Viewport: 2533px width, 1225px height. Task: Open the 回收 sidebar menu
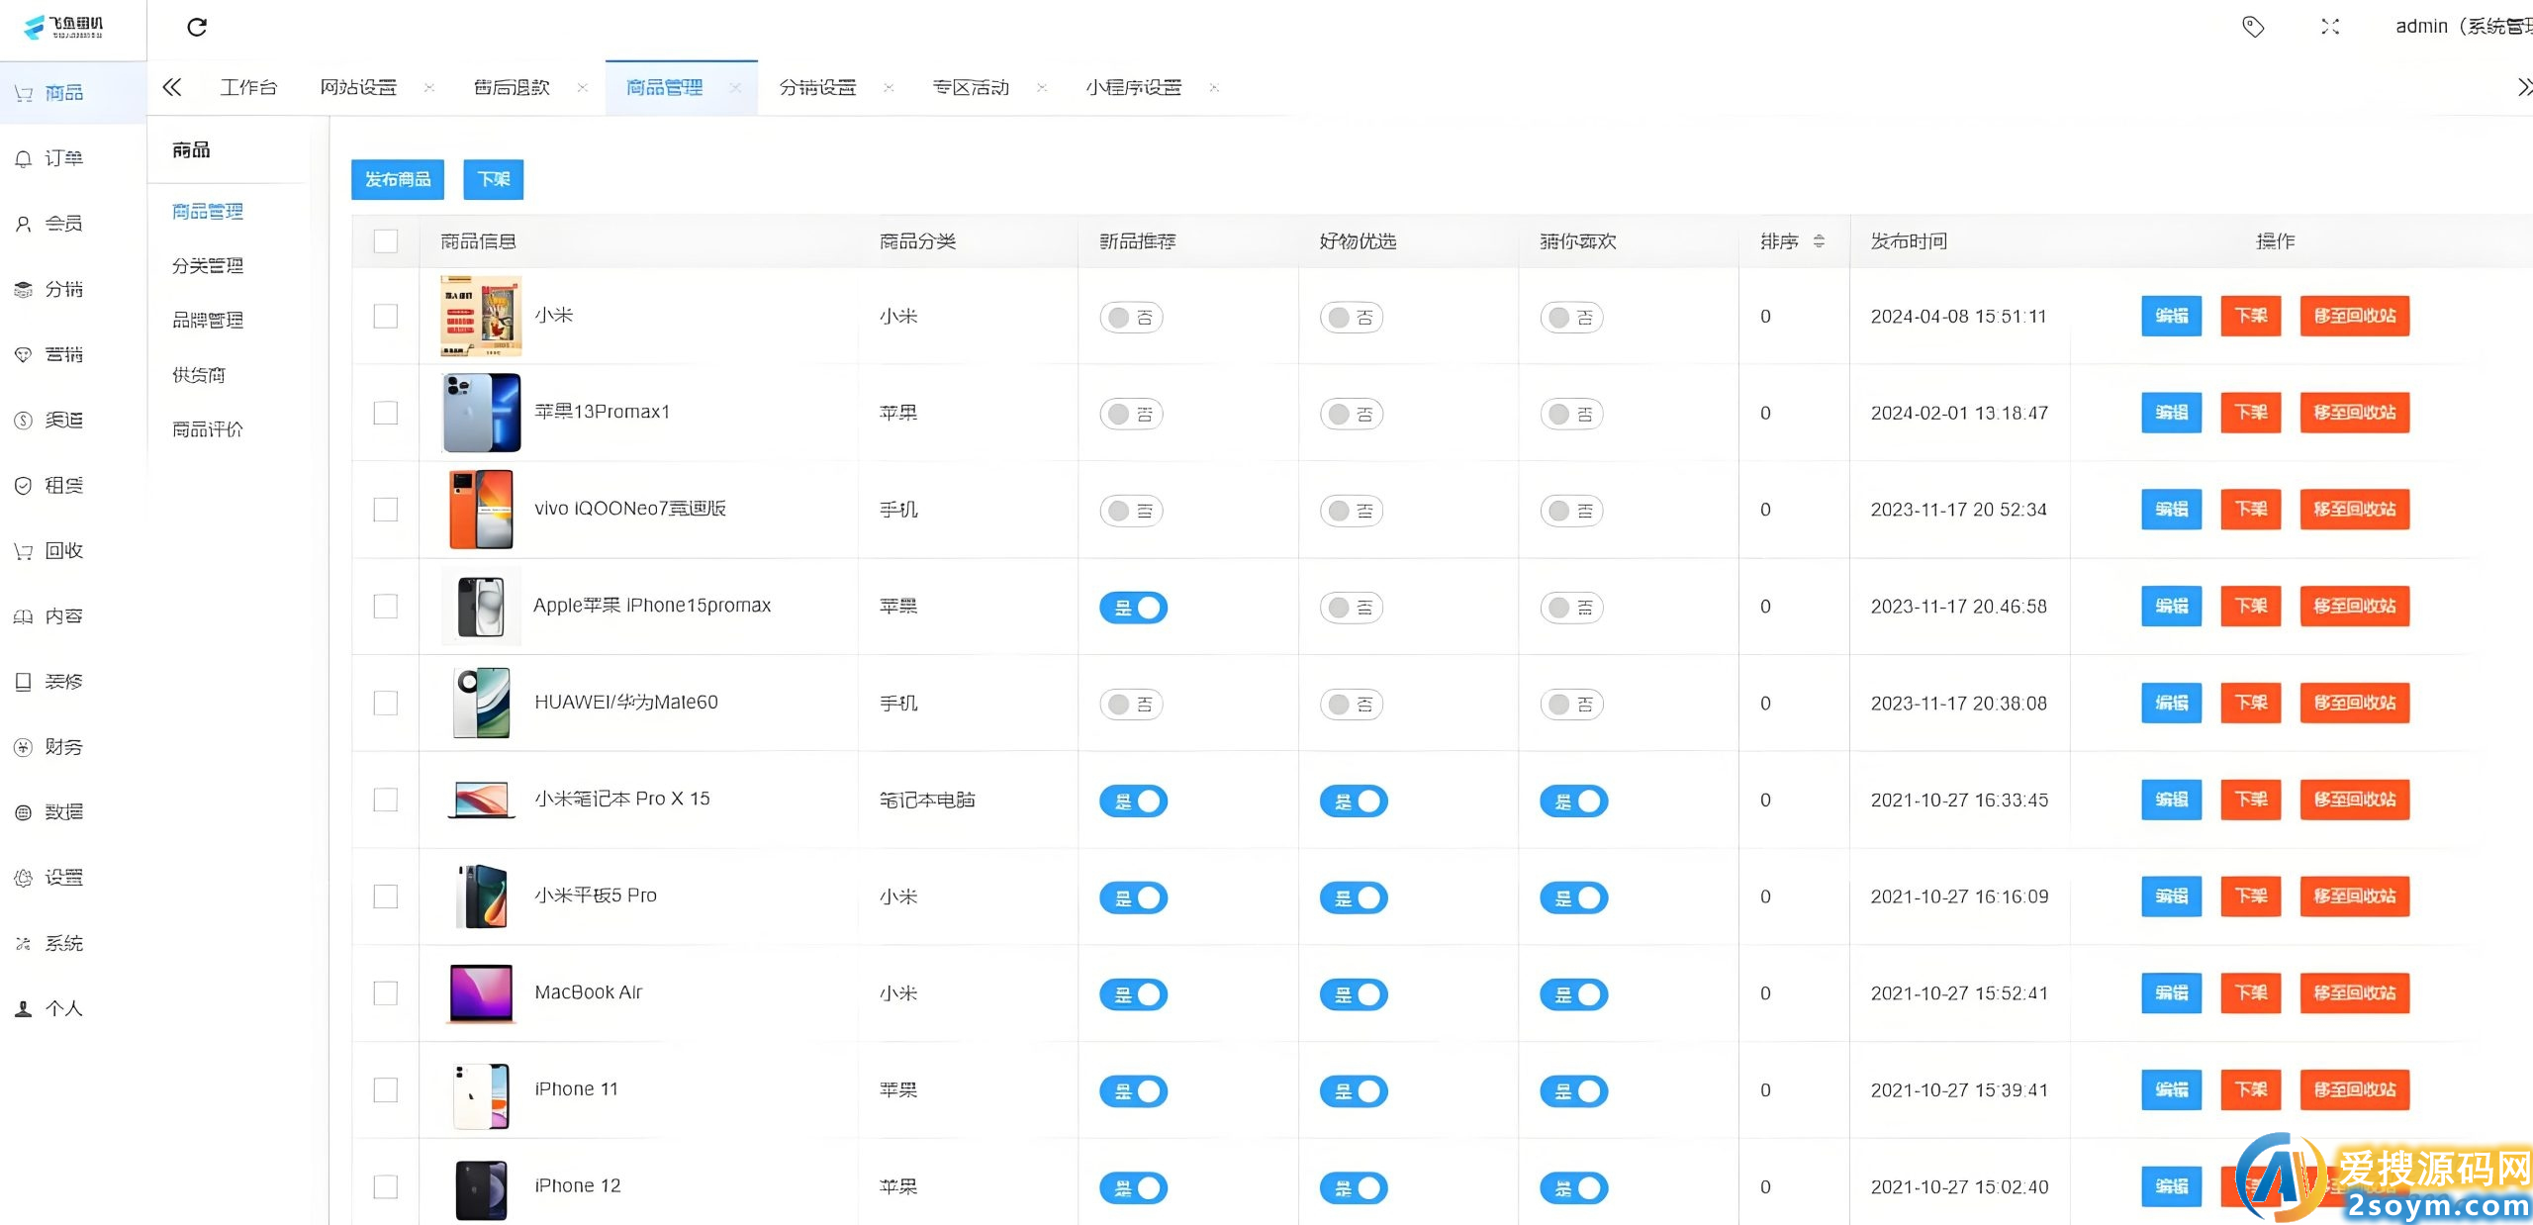pos(73,550)
